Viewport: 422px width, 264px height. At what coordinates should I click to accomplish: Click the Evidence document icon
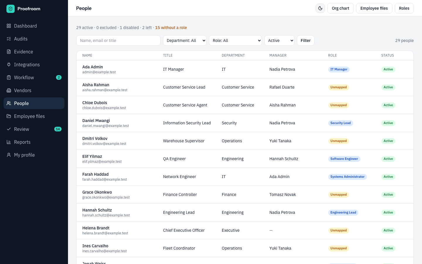click(9, 52)
